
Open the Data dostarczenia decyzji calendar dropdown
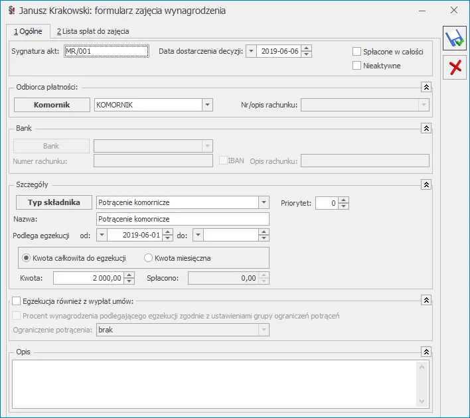coord(251,52)
